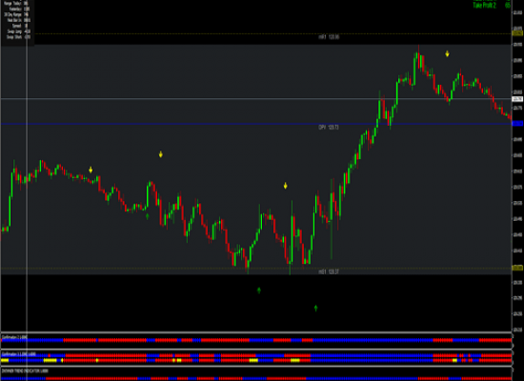
Task: Select the yellow down arrow nearest the DPV label
Action: click(286, 186)
